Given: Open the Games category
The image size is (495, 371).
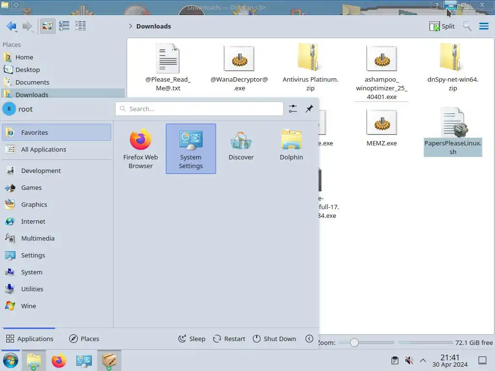Looking at the screenshot, I should pyautogui.click(x=57, y=188).
